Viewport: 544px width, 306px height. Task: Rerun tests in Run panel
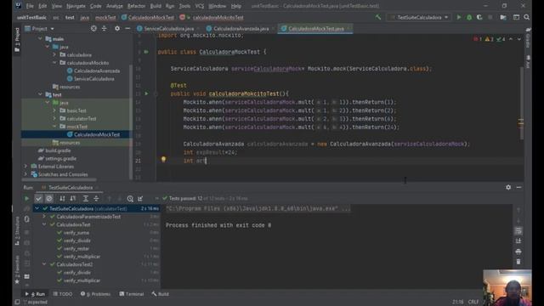click(26, 198)
